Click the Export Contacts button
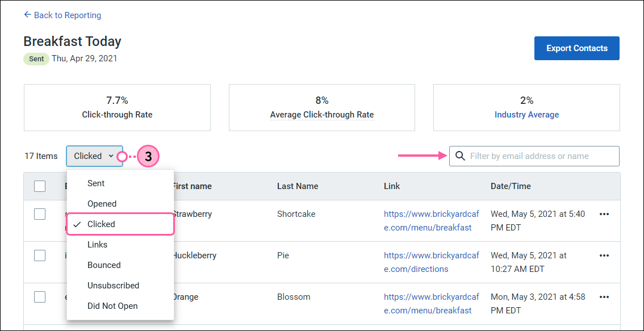The height and width of the screenshot is (331, 644). (x=576, y=48)
